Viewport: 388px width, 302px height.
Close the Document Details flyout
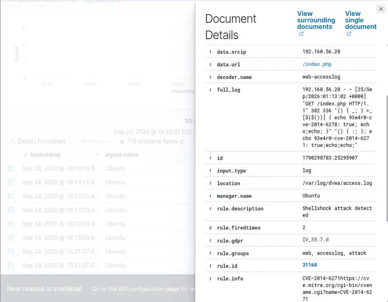pos(381,9)
